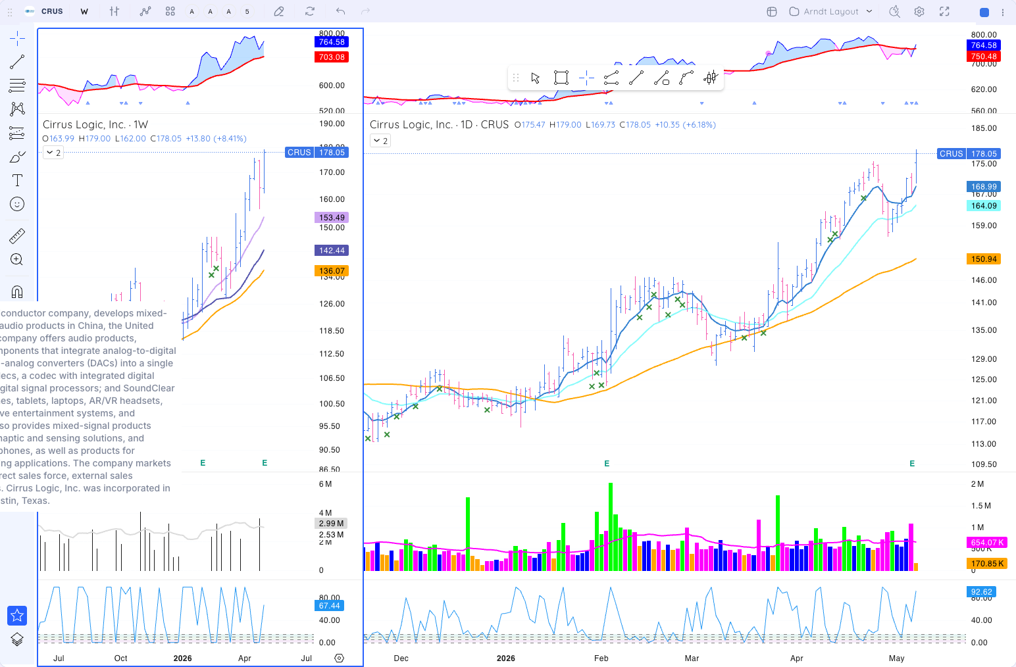Viewport: 1016px width, 667px height.
Task: Select trend line in floating toolbar
Action: pos(636,78)
